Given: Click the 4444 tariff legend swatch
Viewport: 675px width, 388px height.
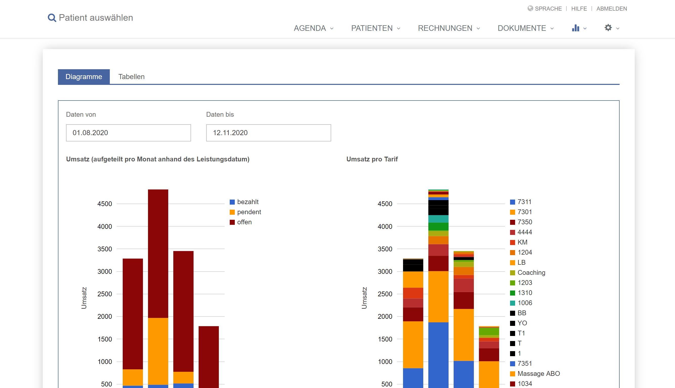Looking at the screenshot, I should pyautogui.click(x=513, y=232).
